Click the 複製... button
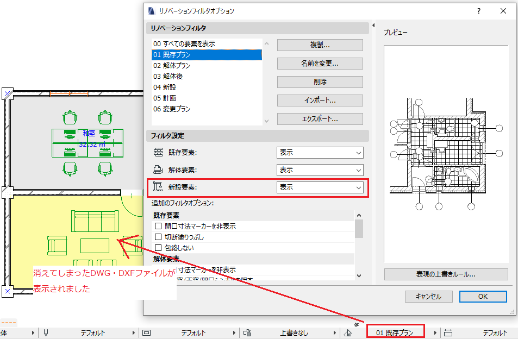This screenshot has width=518, height=339. pyautogui.click(x=320, y=45)
